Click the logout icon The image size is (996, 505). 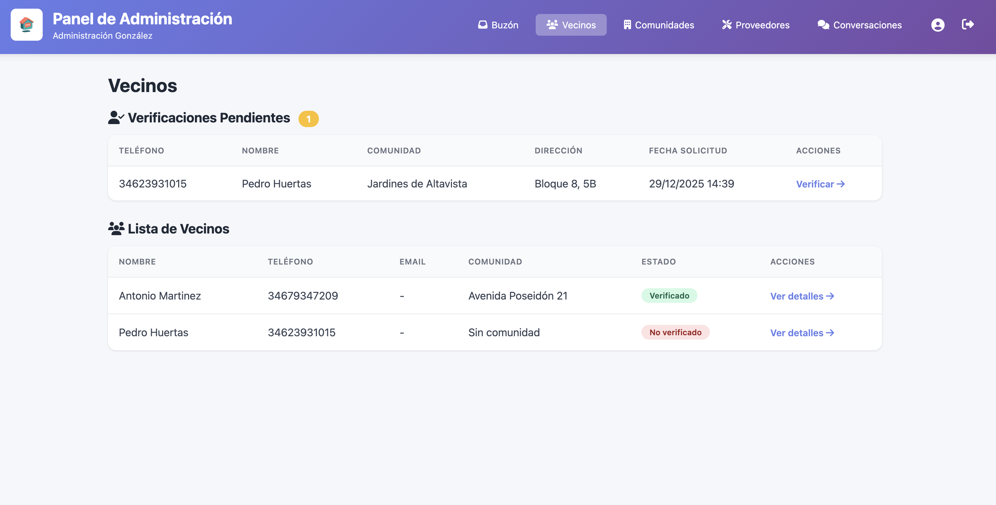click(968, 25)
